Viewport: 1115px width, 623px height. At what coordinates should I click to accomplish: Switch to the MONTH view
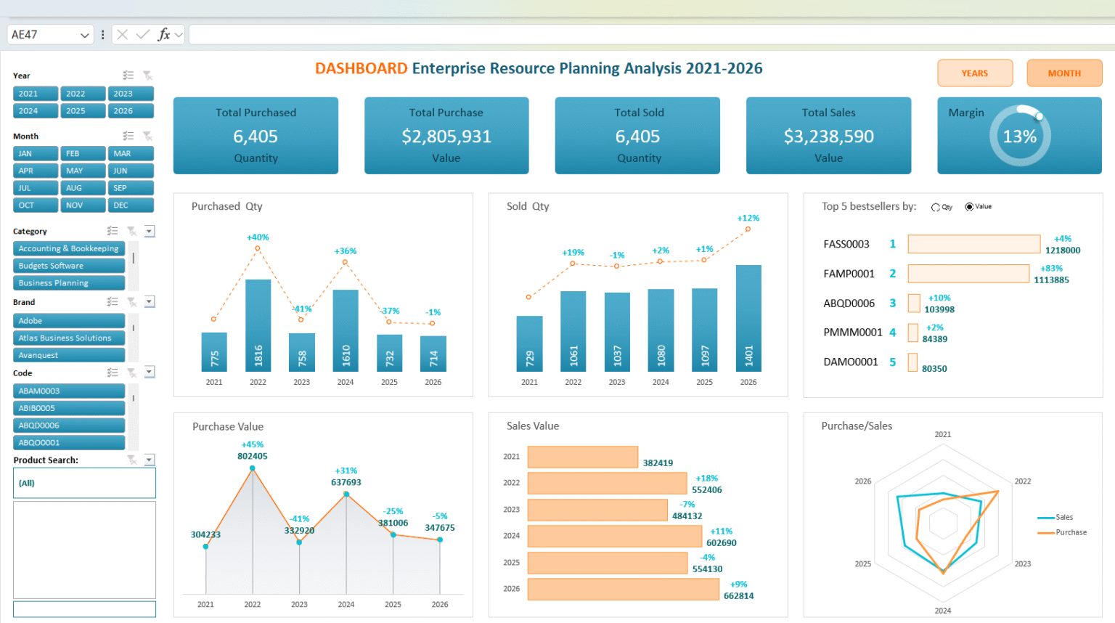click(x=1063, y=73)
